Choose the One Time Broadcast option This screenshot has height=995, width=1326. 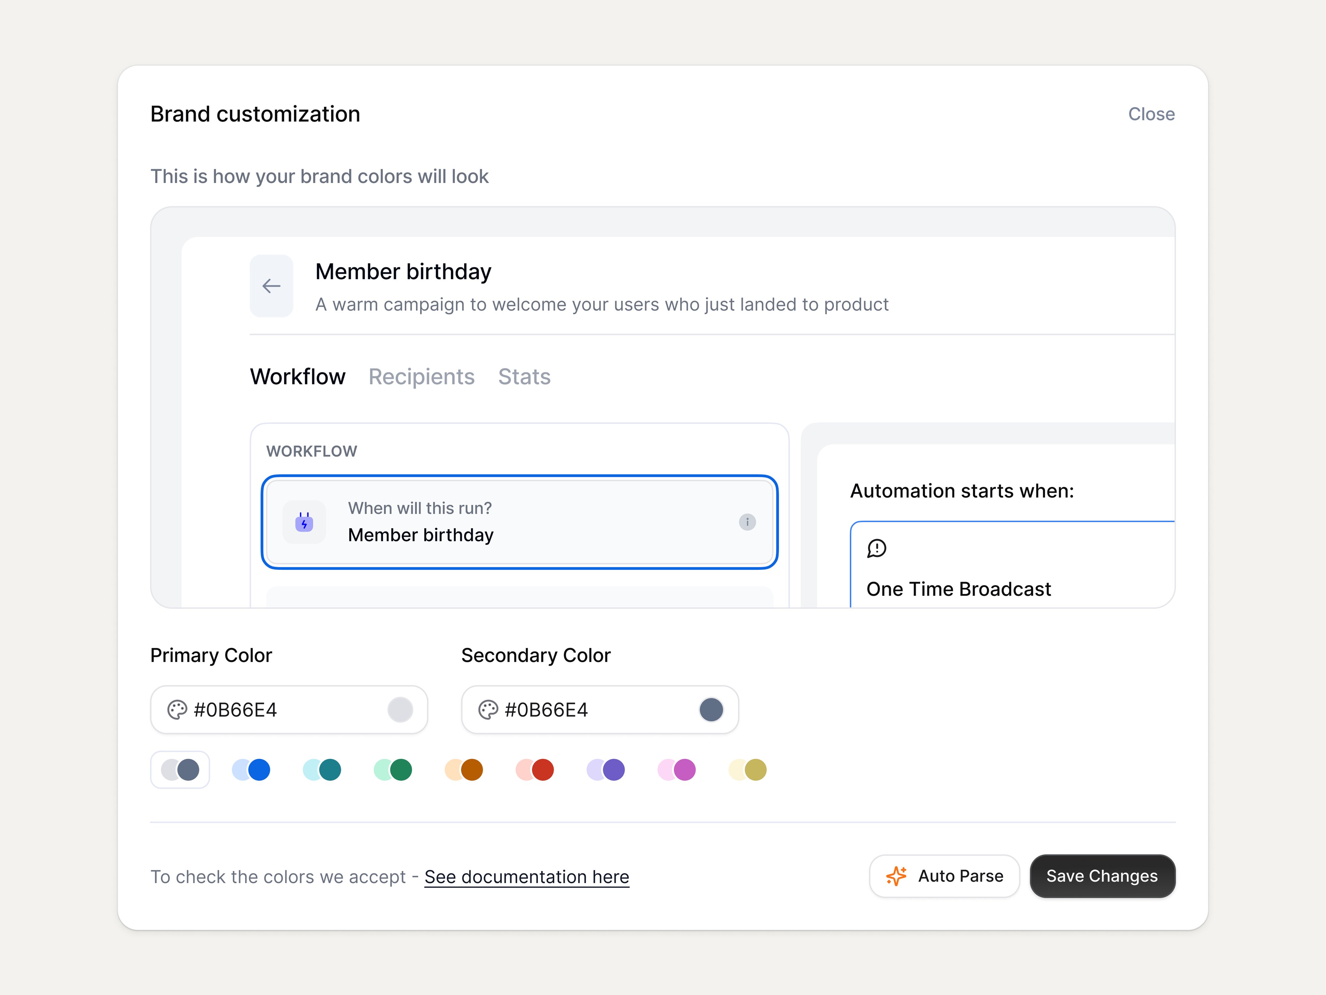click(x=1012, y=564)
